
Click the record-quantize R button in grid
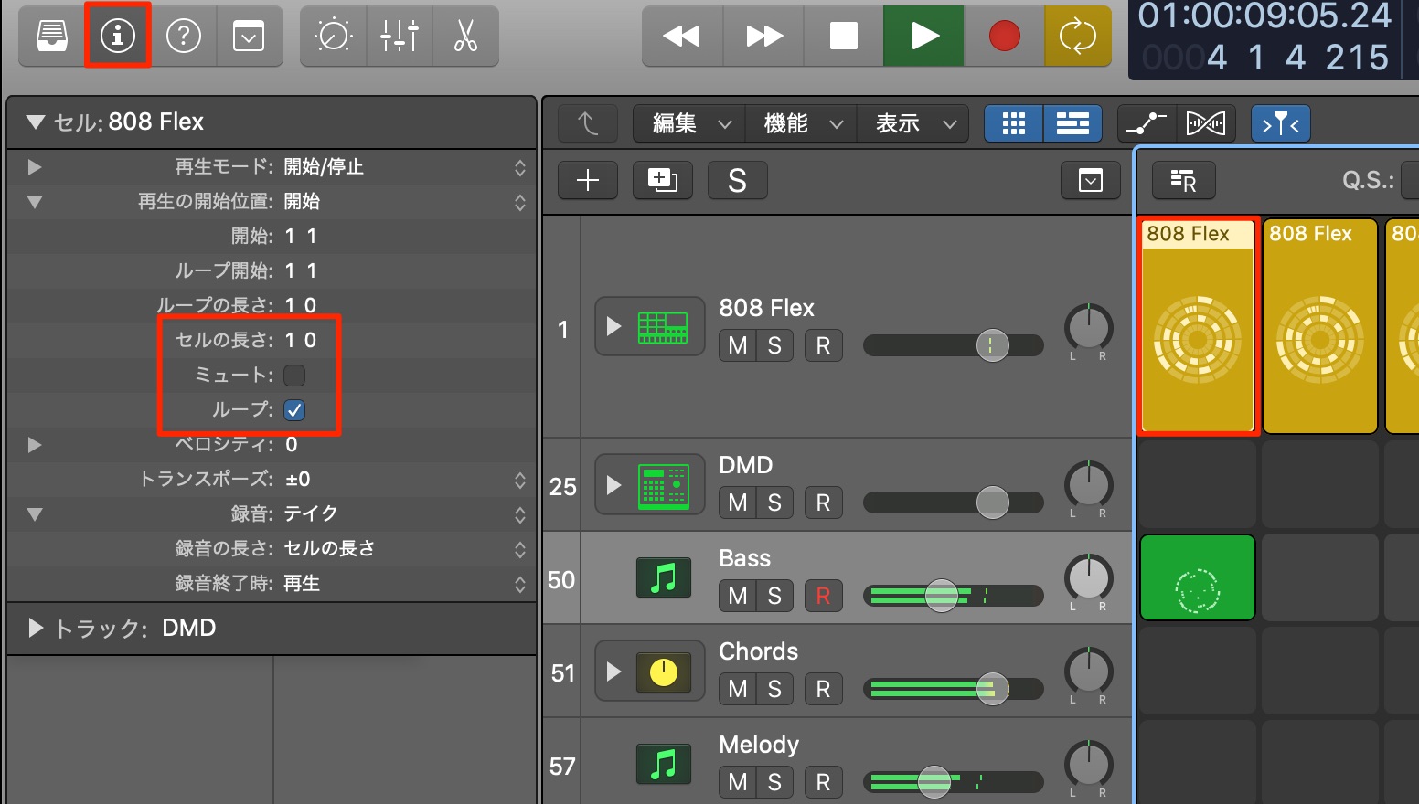(x=1183, y=181)
